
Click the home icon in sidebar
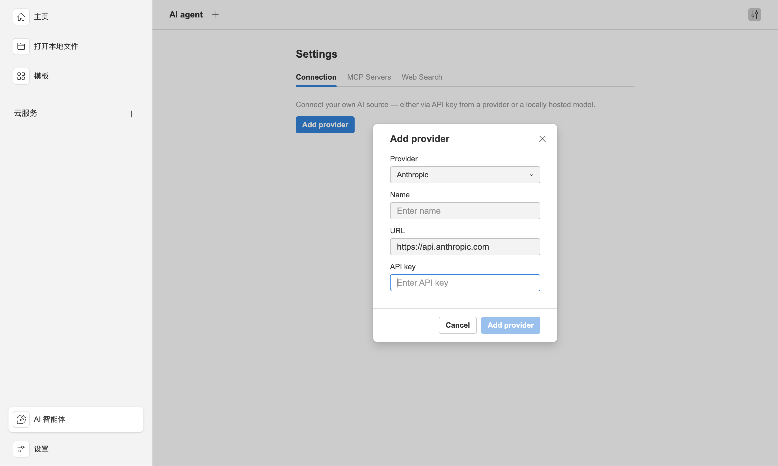coord(21,17)
